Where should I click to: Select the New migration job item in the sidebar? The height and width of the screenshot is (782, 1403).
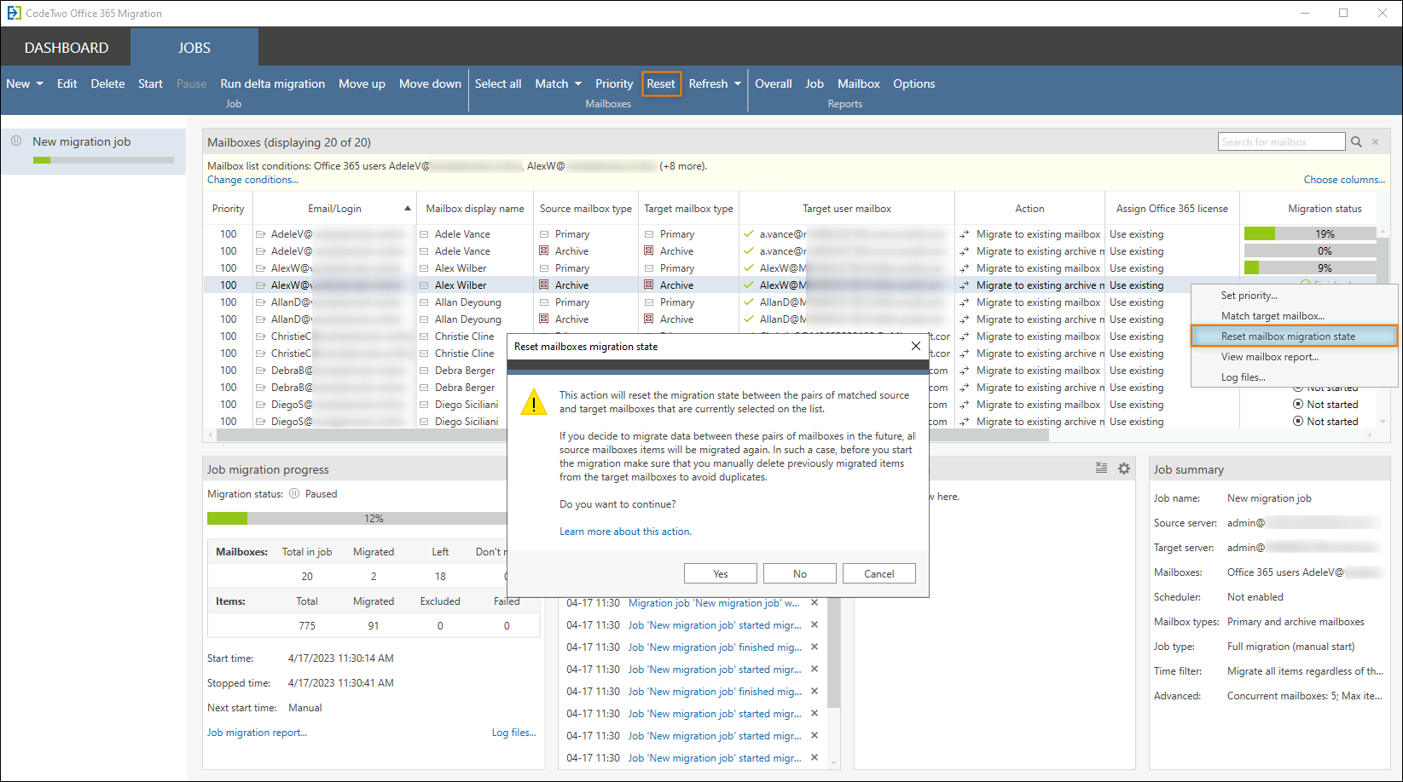click(94, 150)
